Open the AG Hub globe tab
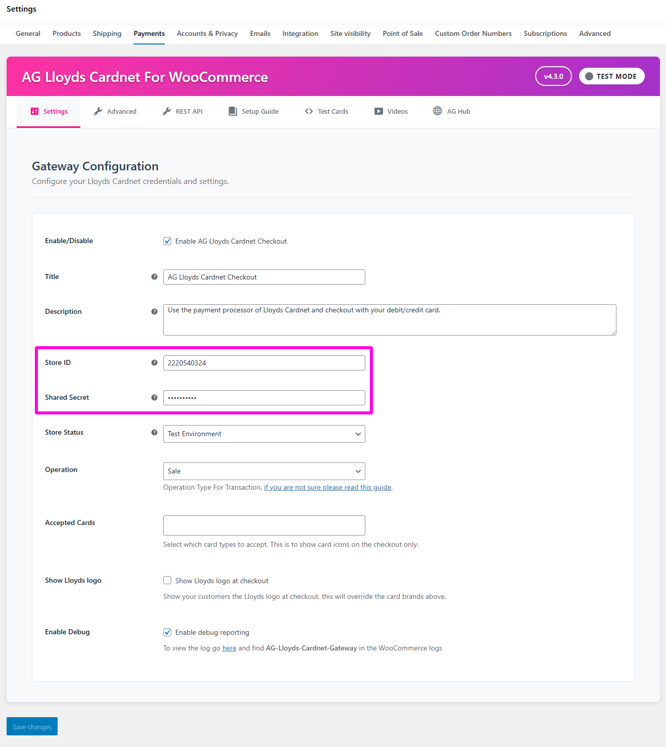This screenshot has width=666, height=747. click(x=451, y=111)
